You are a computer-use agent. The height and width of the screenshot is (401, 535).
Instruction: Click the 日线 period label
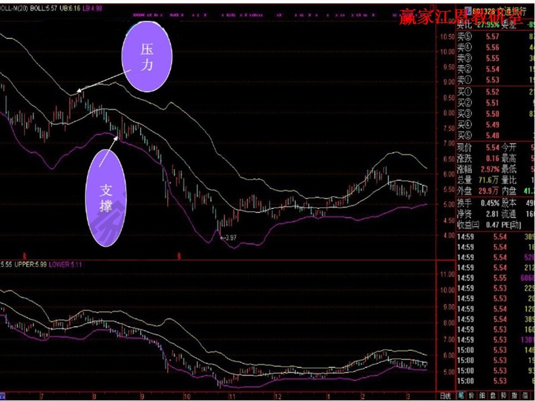pos(445,396)
